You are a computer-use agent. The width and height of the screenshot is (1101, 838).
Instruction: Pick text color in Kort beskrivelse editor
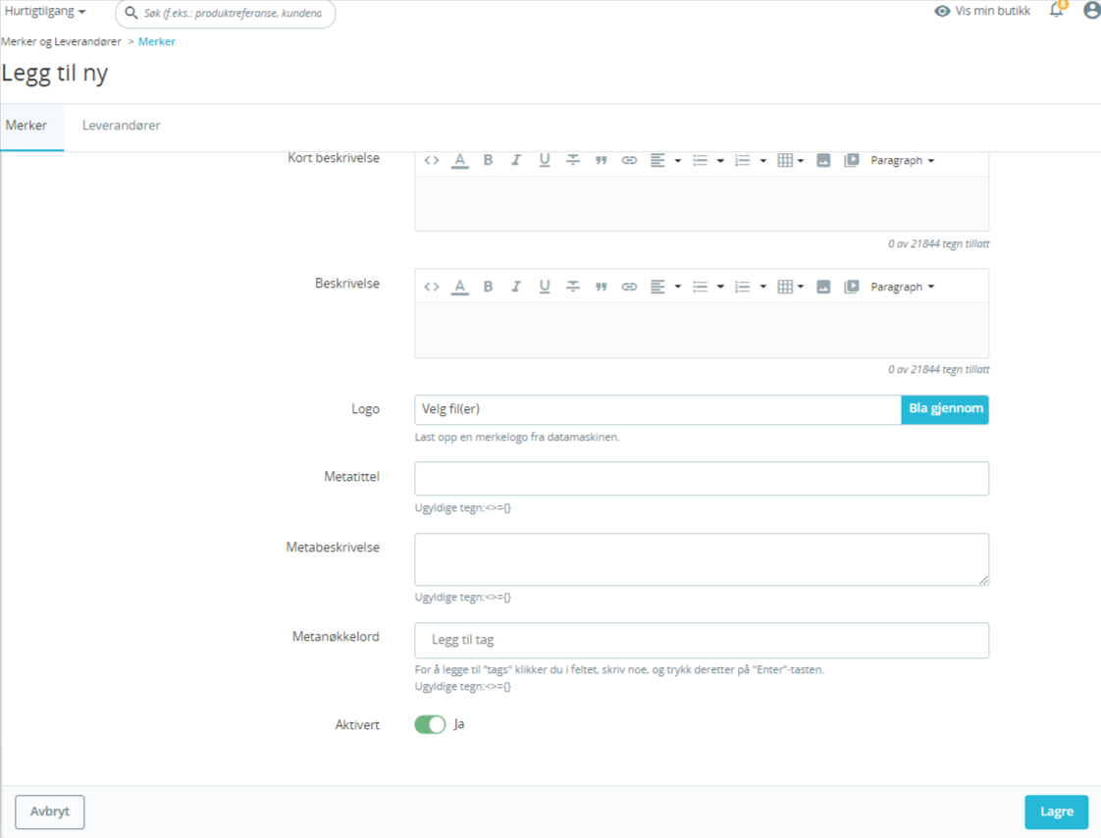[460, 160]
